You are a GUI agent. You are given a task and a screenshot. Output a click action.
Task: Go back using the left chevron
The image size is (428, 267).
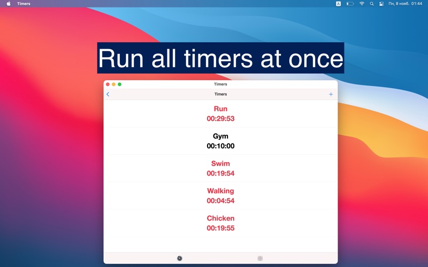(x=108, y=95)
